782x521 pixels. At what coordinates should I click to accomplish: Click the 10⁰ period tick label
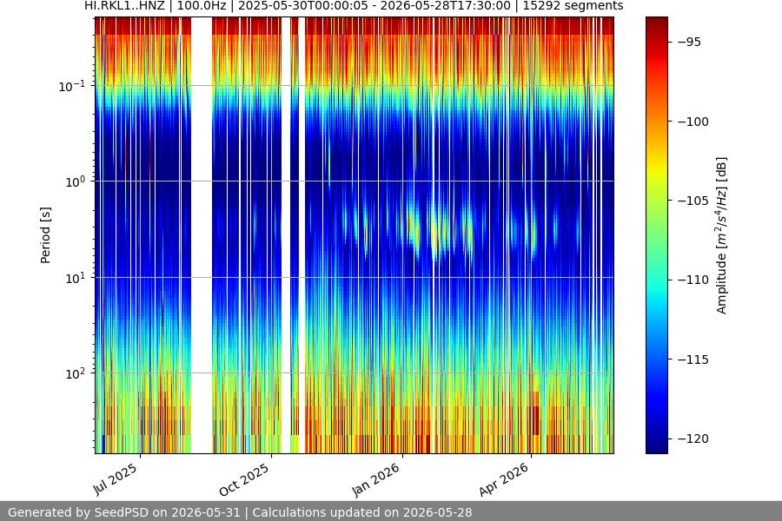(76, 182)
